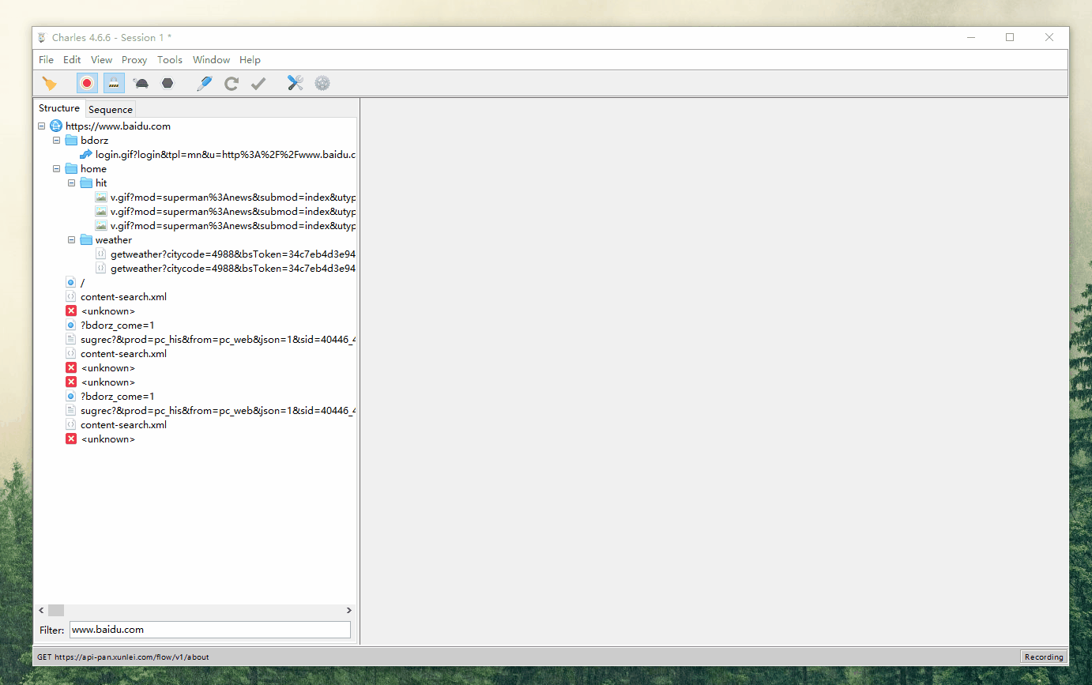
Task: Click the horizontal scrollbar thumb
Action: (56, 611)
